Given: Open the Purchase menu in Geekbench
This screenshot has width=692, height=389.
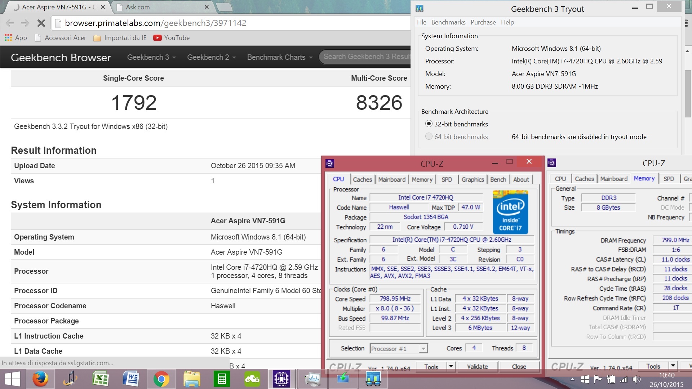Looking at the screenshot, I should coord(483,22).
